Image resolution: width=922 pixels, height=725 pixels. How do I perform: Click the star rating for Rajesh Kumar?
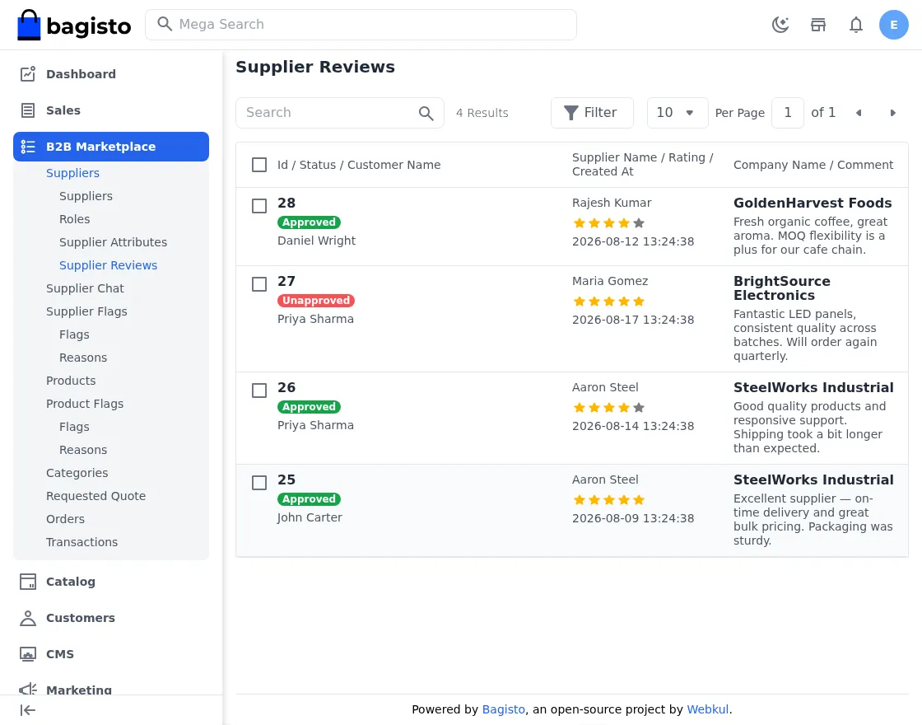point(608,223)
